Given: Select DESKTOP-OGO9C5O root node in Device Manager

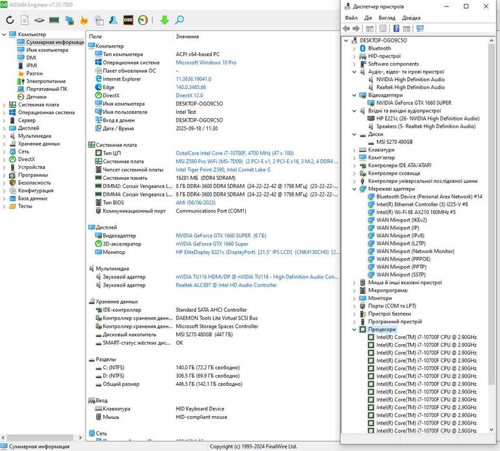Looking at the screenshot, I should 383,41.
